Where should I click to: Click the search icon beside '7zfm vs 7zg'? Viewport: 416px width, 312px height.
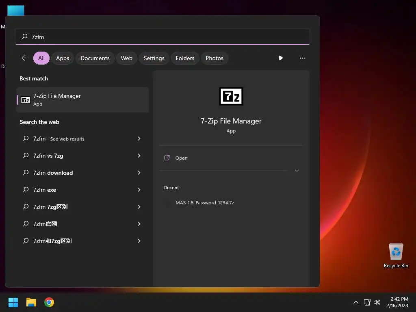[26, 156]
